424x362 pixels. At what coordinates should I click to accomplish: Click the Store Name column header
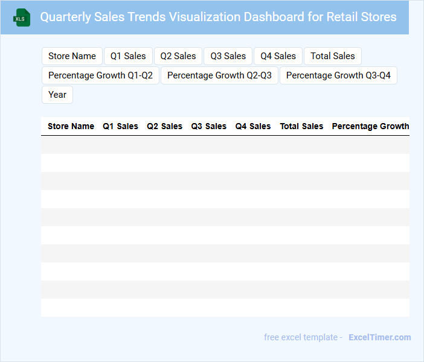71,127
